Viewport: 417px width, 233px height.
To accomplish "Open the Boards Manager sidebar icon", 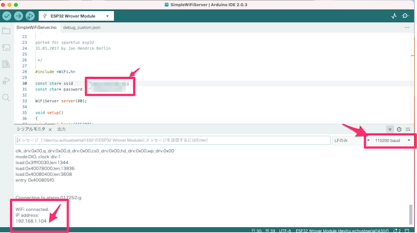I will [x=6, y=48].
